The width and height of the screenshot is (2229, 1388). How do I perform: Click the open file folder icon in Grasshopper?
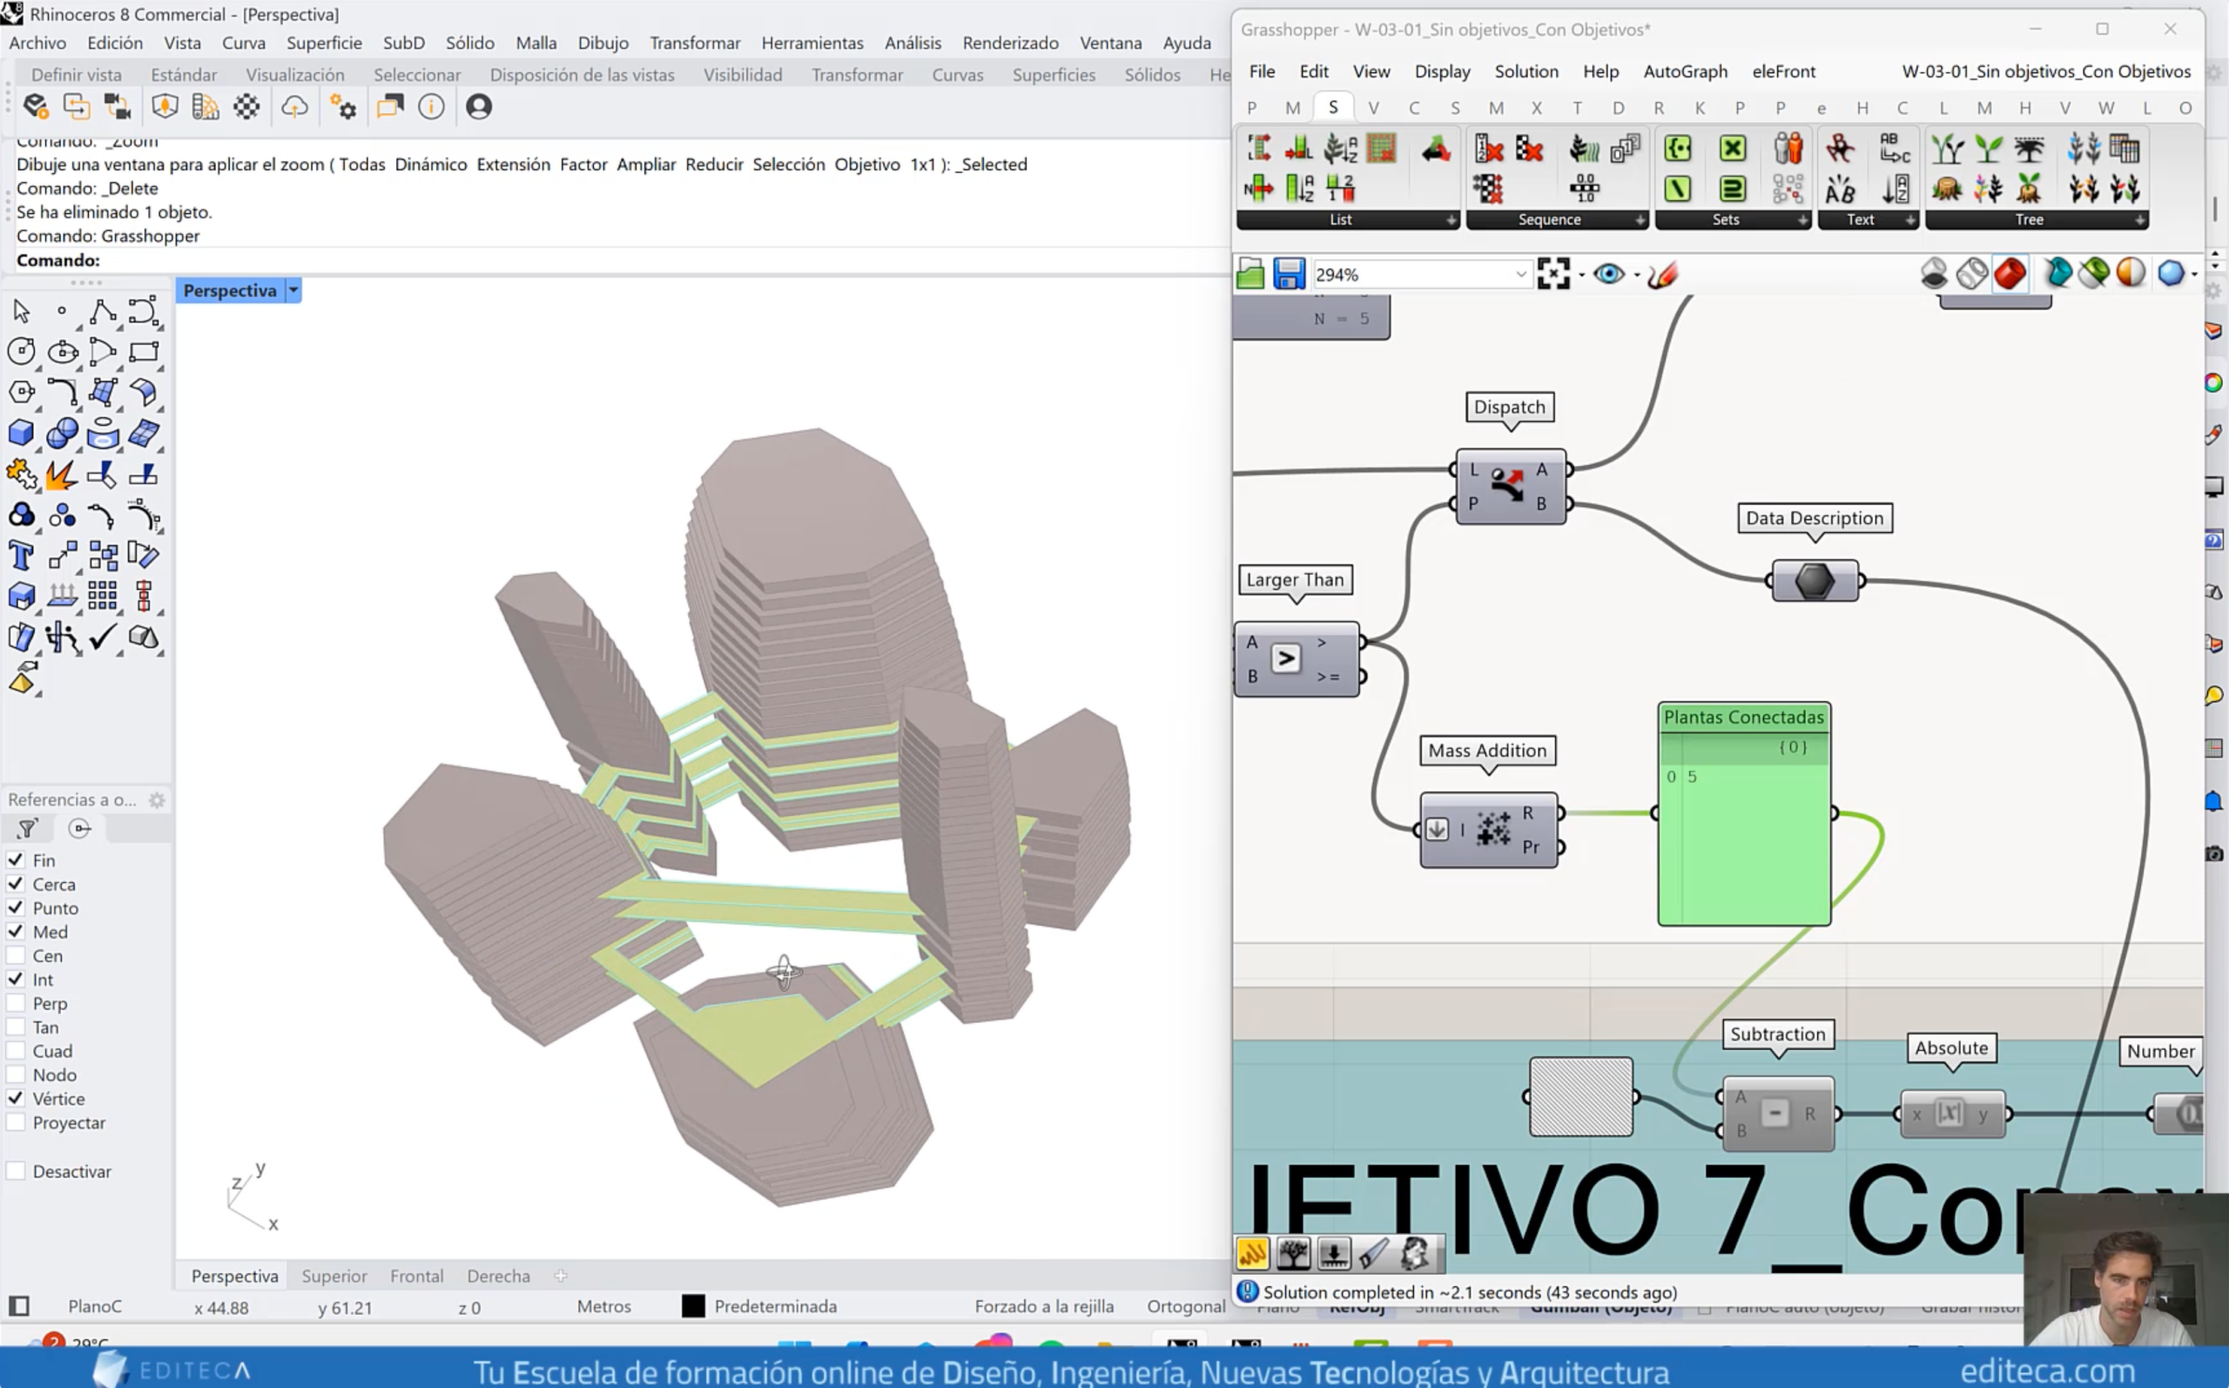tap(1251, 273)
